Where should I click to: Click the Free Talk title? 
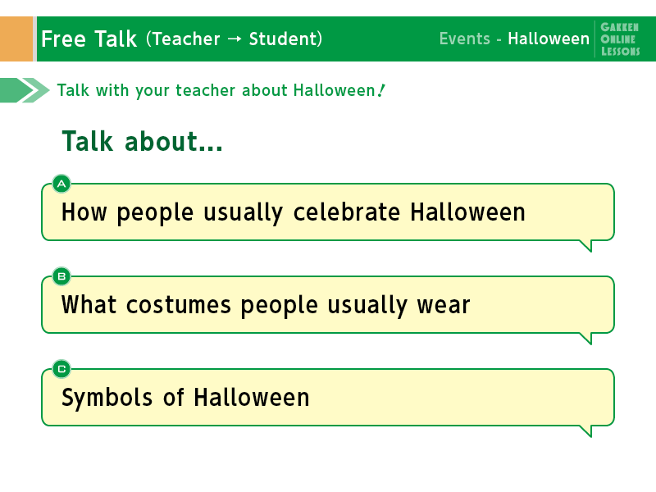89,39
